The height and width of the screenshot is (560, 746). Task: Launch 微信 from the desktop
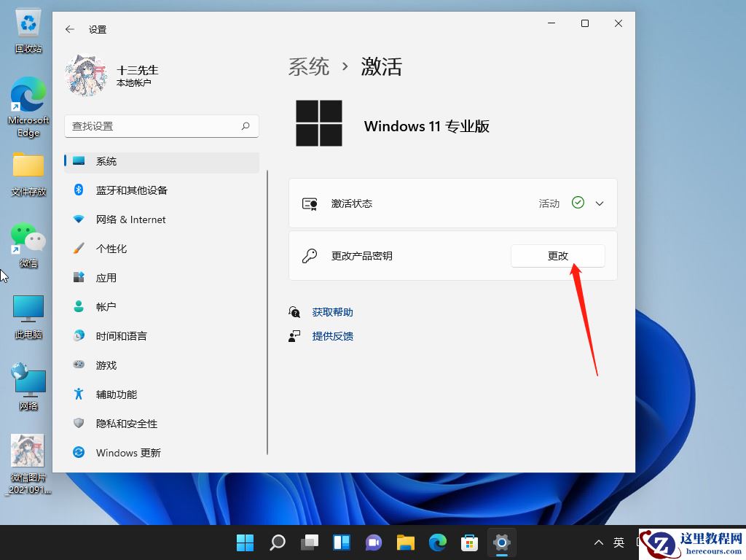pos(28,239)
